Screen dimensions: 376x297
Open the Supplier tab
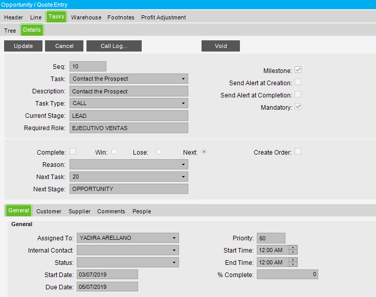point(79,211)
